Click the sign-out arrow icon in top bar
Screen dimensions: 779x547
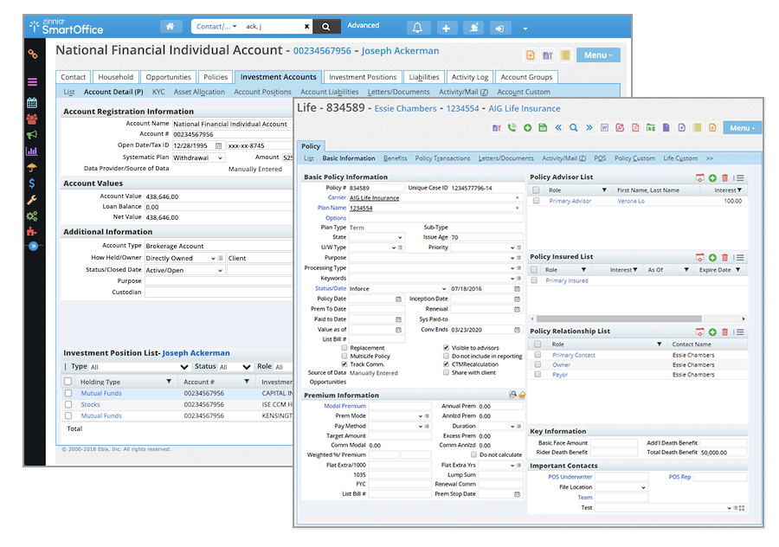tap(499, 28)
